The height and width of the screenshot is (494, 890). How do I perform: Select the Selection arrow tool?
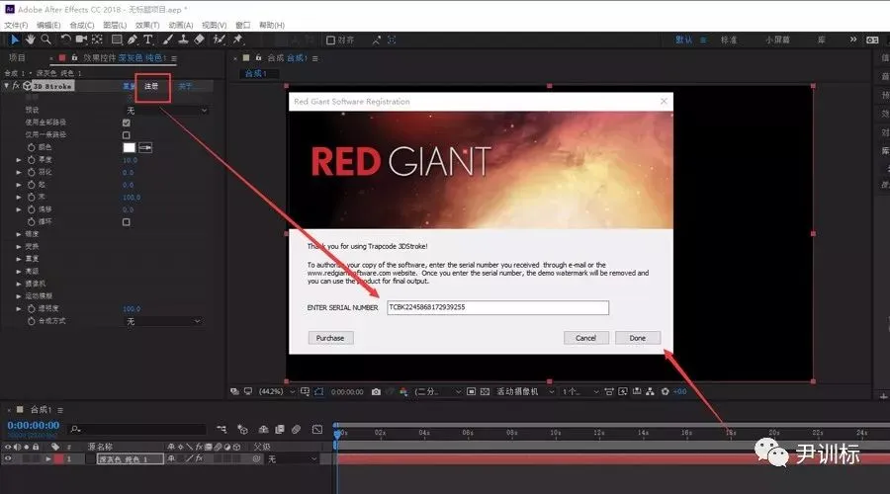(x=14, y=40)
